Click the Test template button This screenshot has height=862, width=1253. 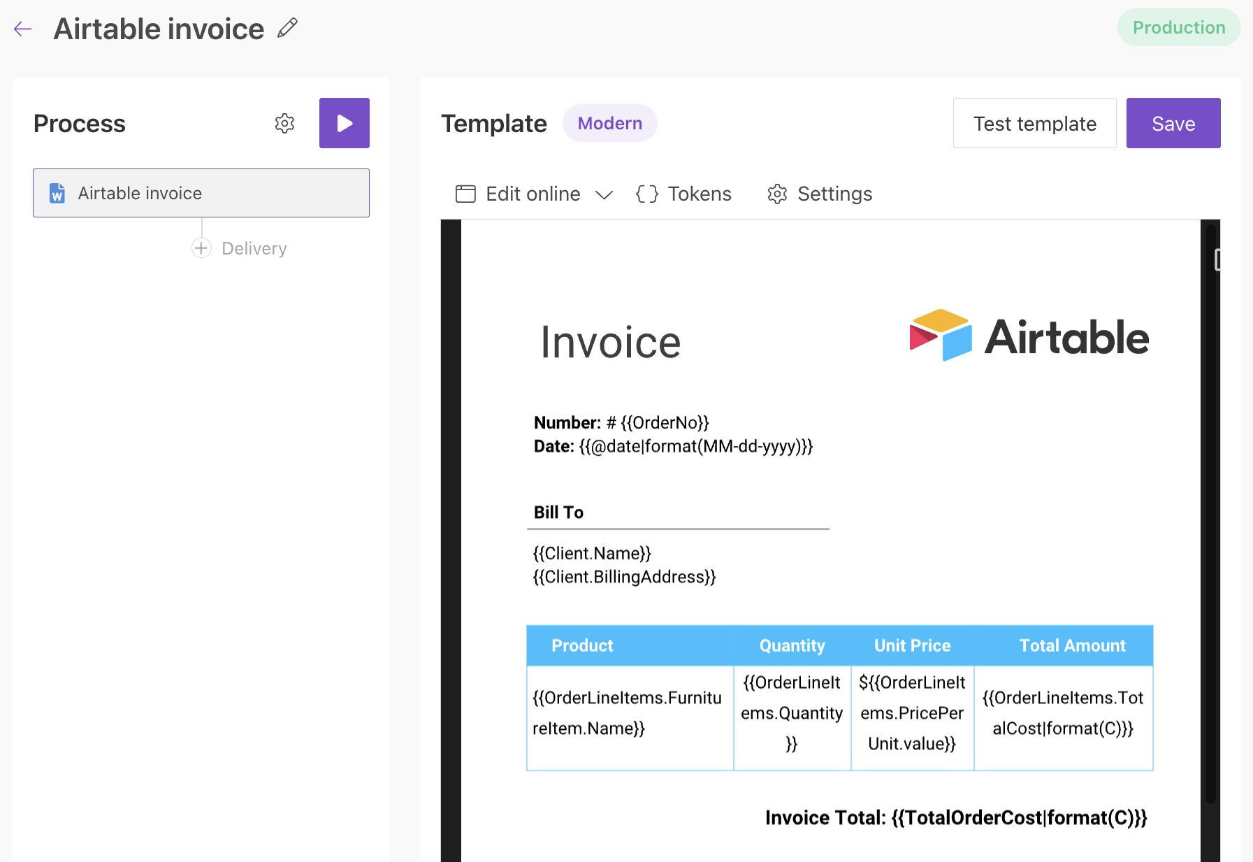point(1034,123)
